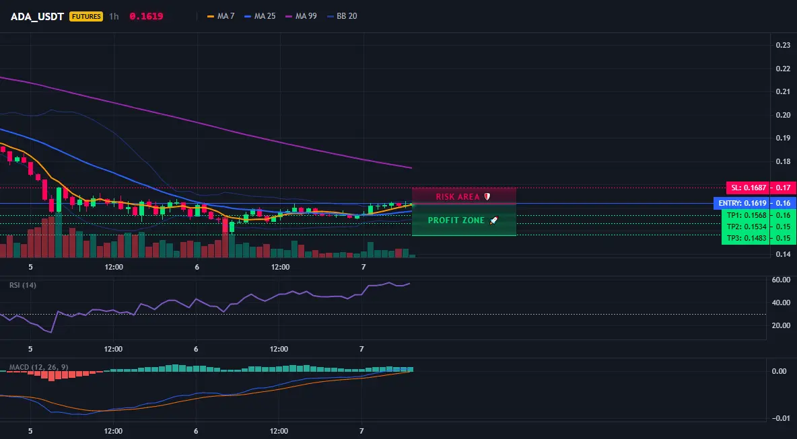This screenshot has height=439, width=797.
Task: Click the 0.18 price axis label
Action: coord(783,161)
